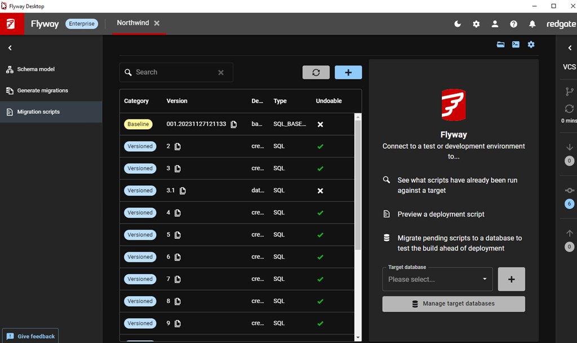
Task: Copy version of baseline script 001.20231127121133
Action: tap(234, 124)
